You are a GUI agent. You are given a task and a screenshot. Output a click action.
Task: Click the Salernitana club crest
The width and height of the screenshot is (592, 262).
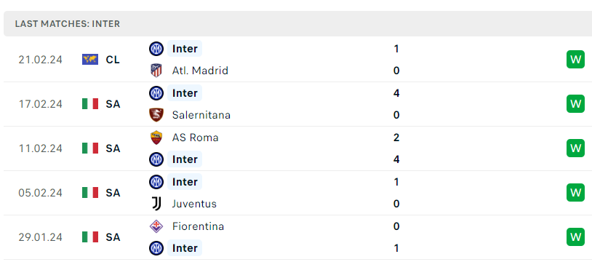[156, 115]
